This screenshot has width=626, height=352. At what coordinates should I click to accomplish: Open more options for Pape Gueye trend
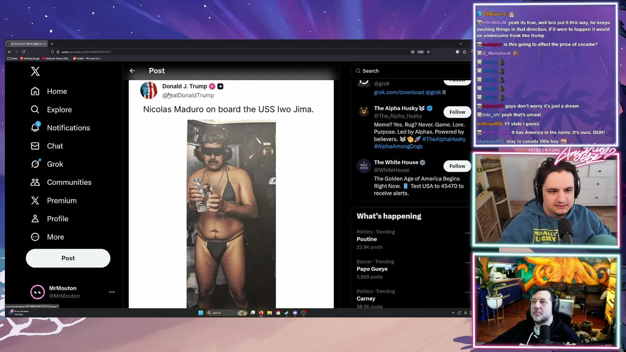point(468,263)
